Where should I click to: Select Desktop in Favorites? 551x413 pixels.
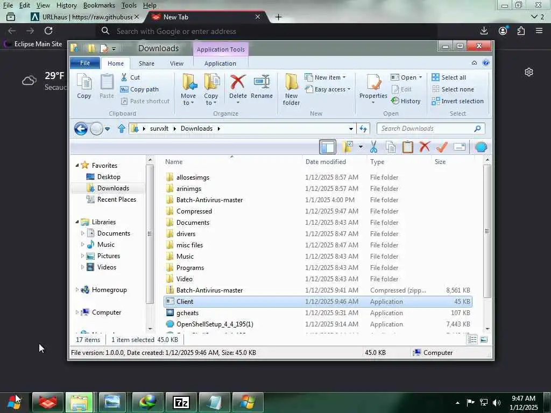click(109, 176)
